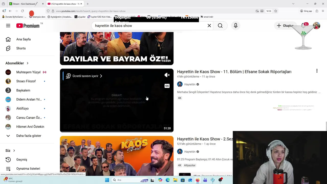The height and width of the screenshot is (184, 327).
Task: Open Muhteşem Yüzyıl channel
Action: [x=28, y=72]
